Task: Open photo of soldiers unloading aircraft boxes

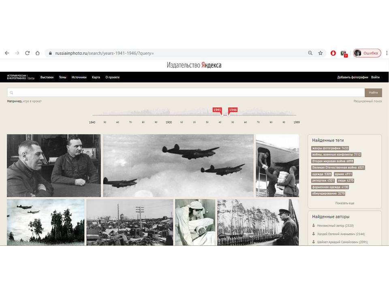Action: pos(277,165)
